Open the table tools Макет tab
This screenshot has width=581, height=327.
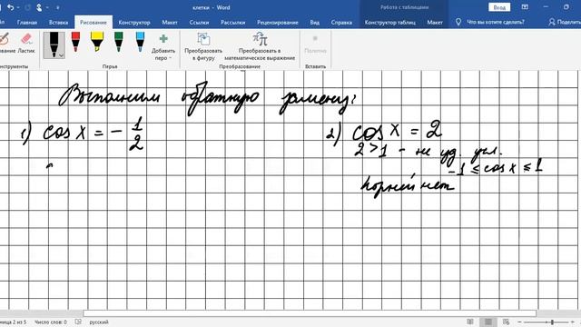tap(435, 22)
